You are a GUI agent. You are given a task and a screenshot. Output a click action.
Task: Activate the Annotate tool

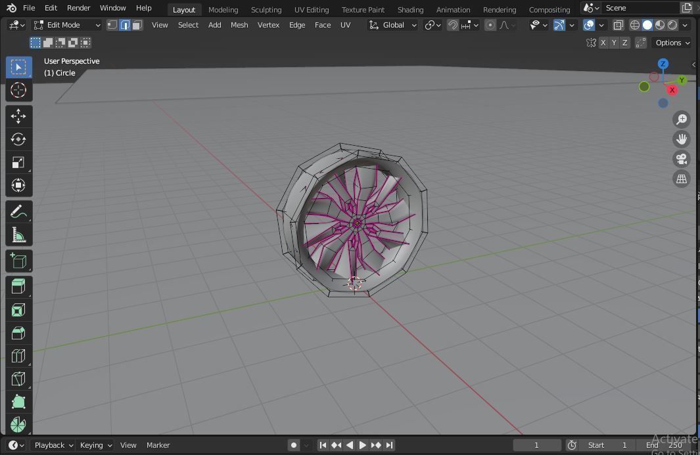pos(18,211)
